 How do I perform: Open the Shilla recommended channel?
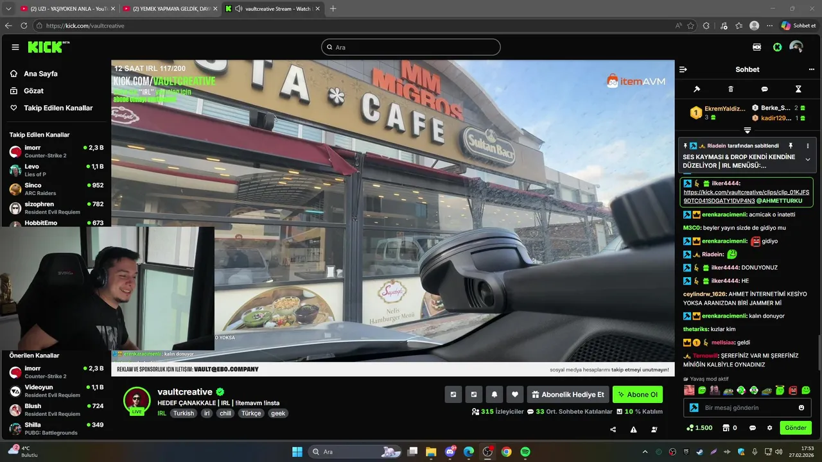point(57,428)
